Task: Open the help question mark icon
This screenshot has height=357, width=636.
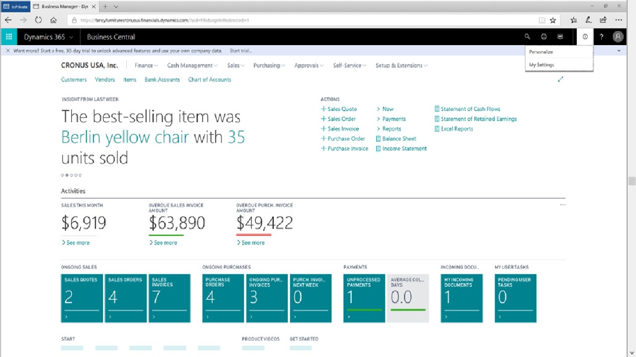Action: click(x=601, y=37)
